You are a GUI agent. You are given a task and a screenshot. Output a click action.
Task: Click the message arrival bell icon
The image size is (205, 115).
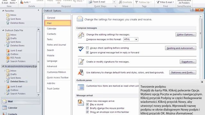coord(81,103)
